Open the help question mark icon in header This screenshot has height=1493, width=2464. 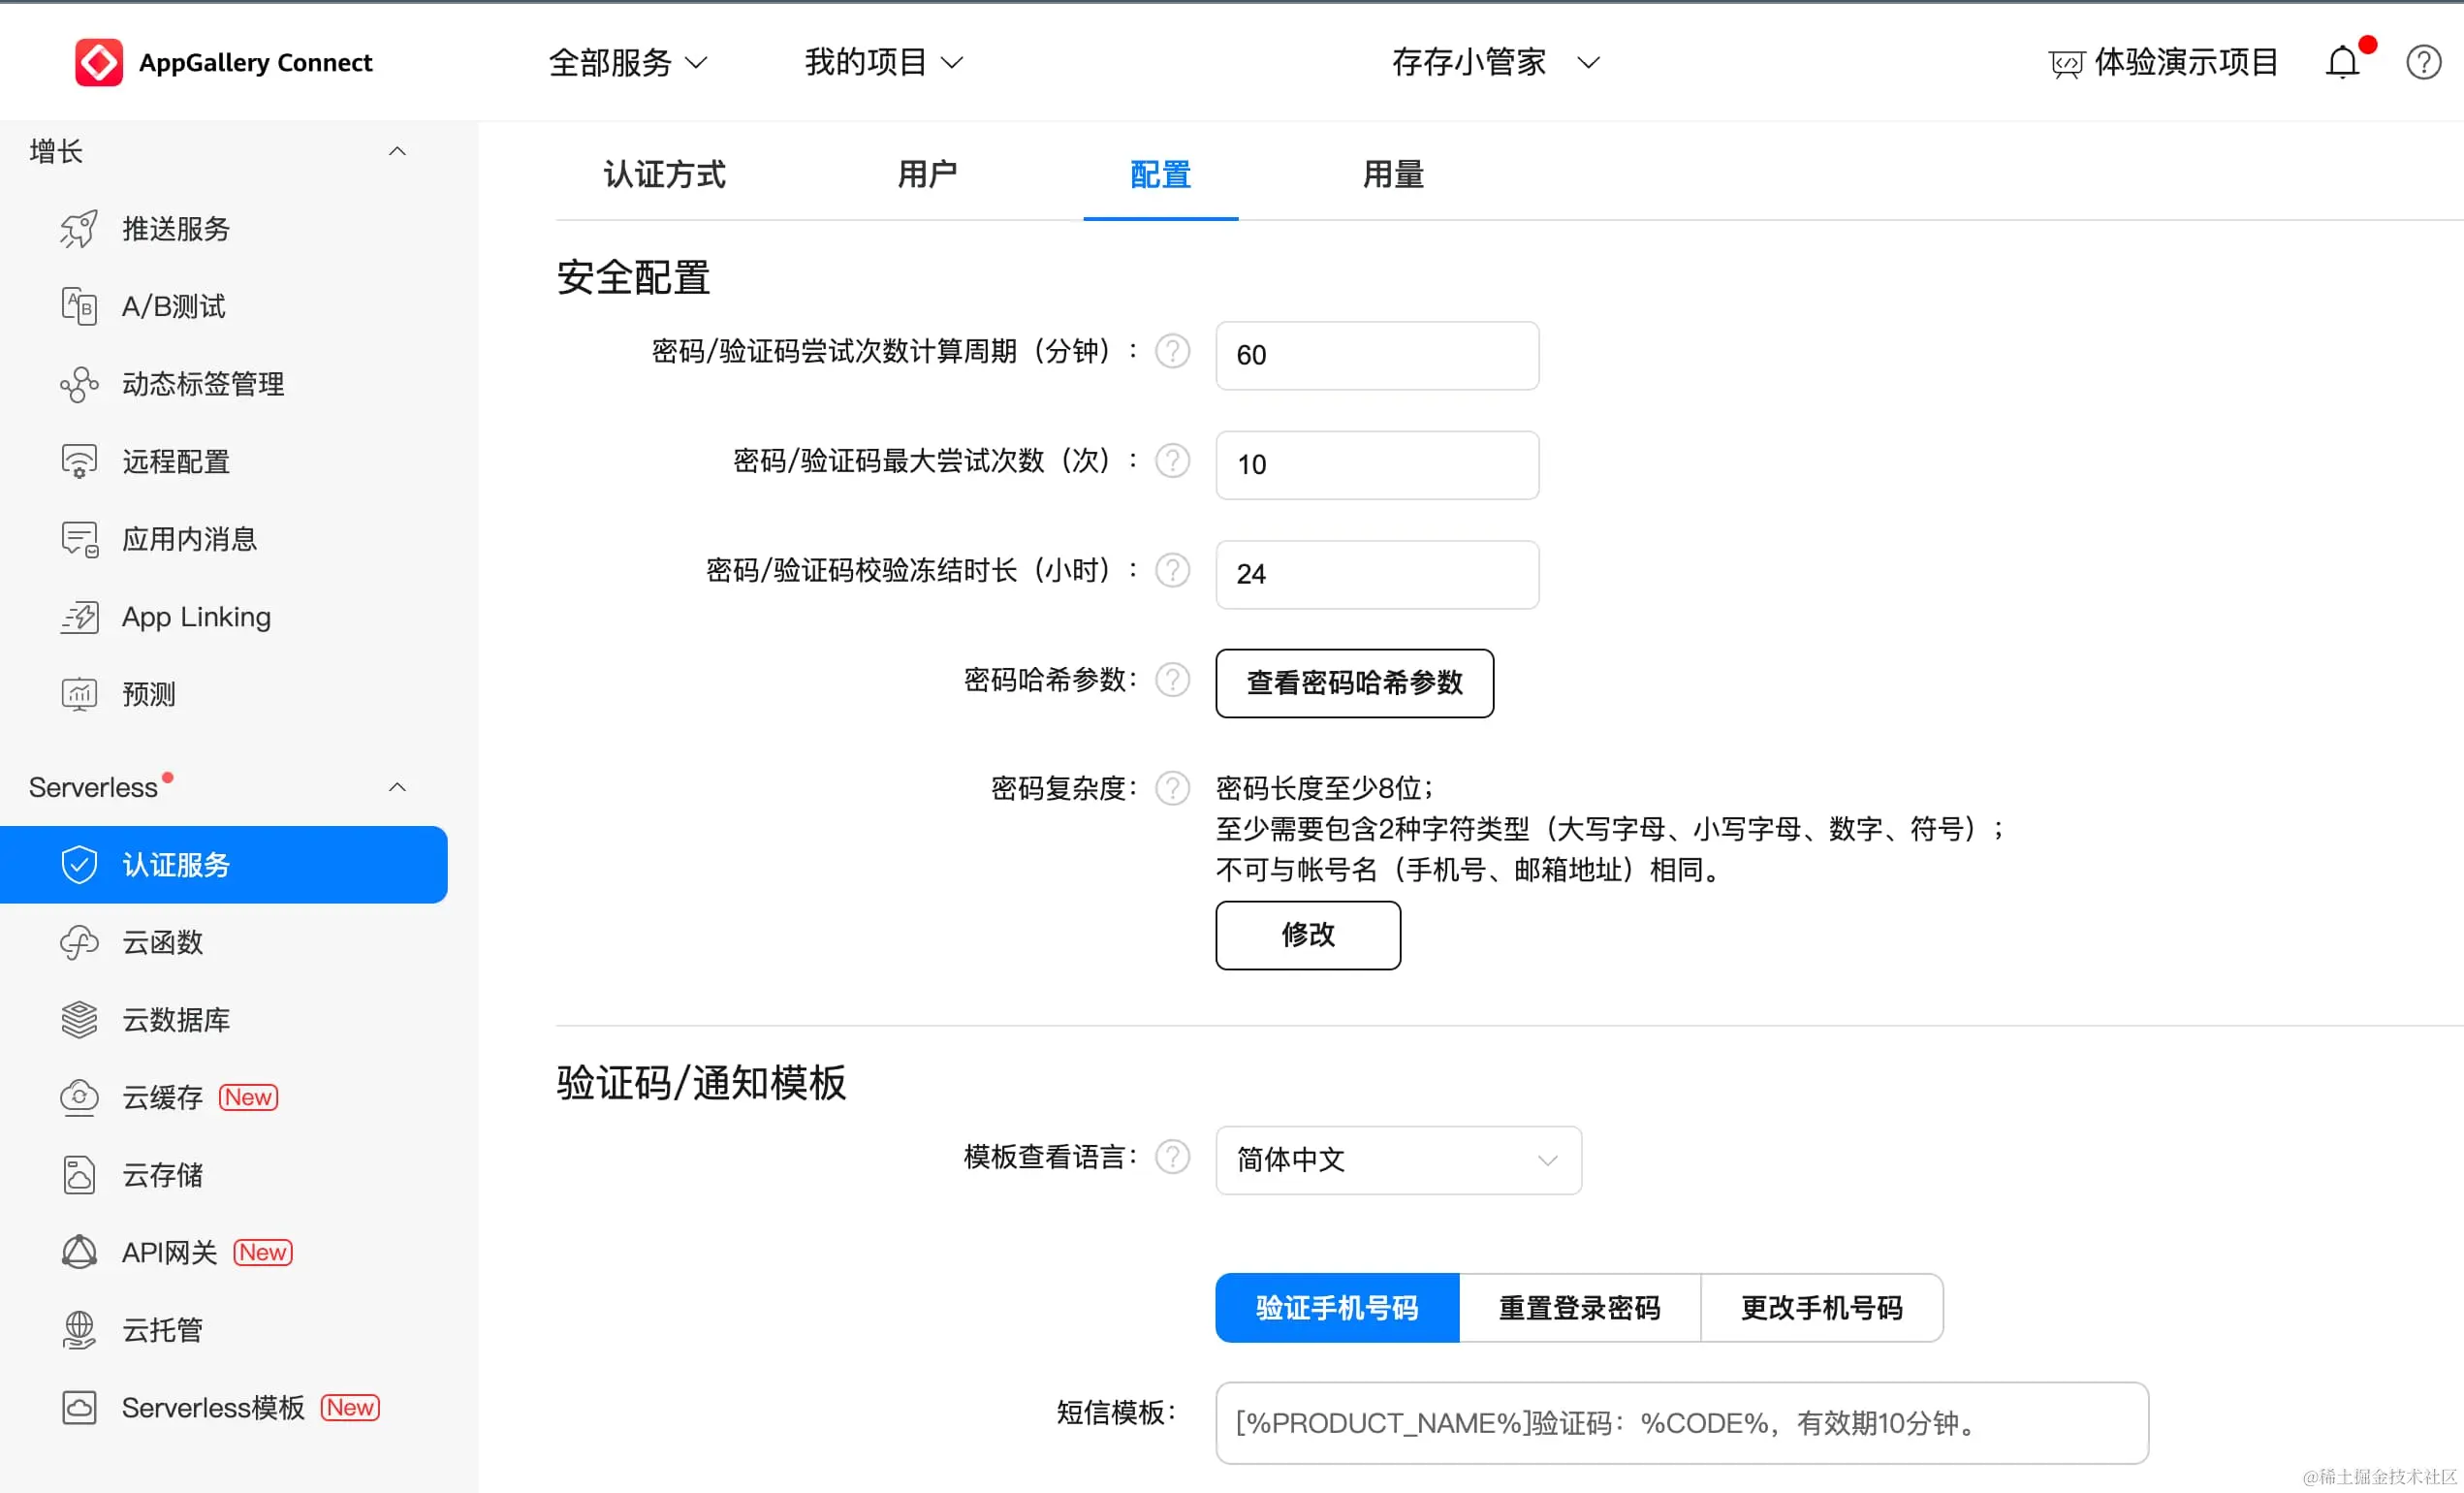pyautogui.click(x=2423, y=63)
